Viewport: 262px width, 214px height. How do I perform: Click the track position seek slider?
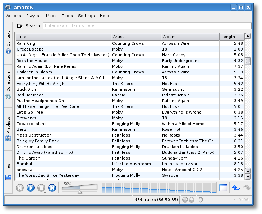click(x=217, y=200)
